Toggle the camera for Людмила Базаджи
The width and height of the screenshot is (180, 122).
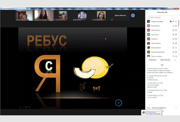click(x=176, y=21)
